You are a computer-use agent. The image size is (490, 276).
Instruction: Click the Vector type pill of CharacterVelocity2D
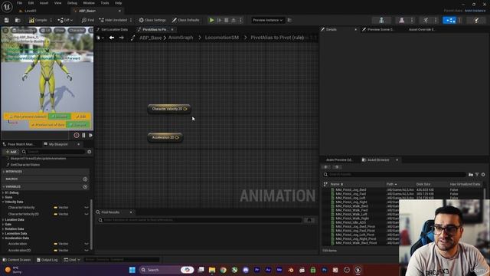[x=61, y=214]
